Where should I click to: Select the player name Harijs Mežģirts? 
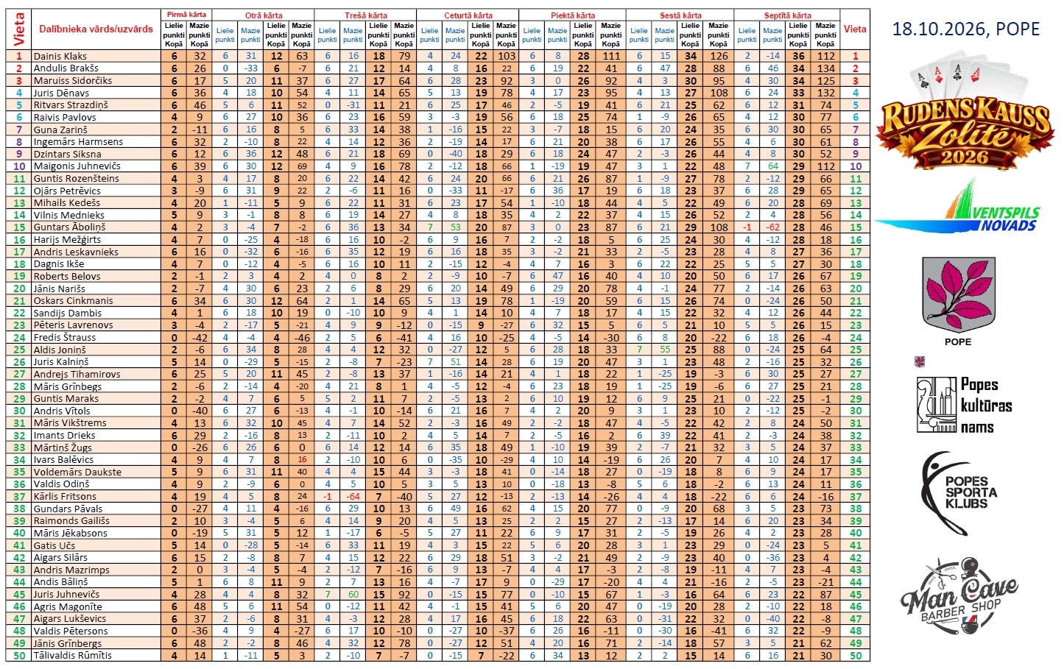(67, 239)
